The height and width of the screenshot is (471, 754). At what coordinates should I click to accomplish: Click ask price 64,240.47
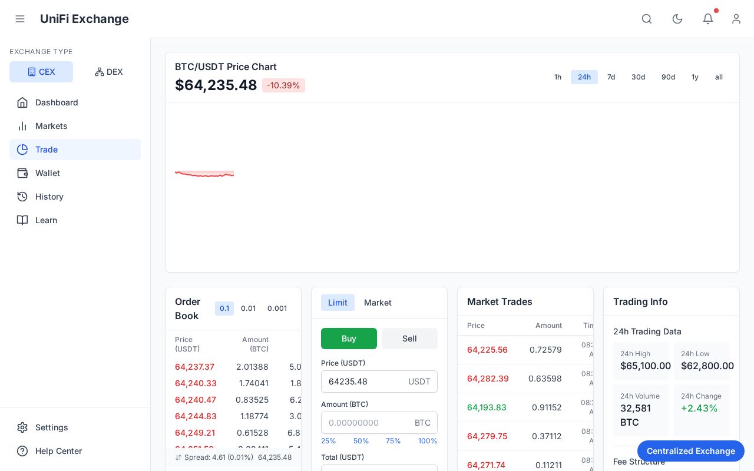[x=196, y=400]
